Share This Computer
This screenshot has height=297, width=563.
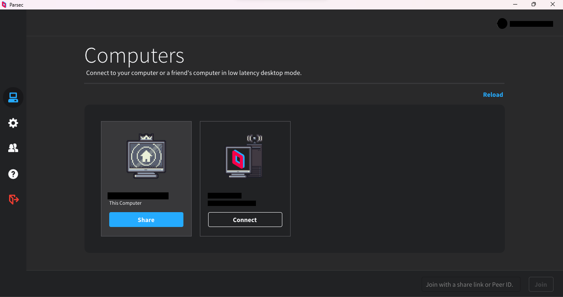(x=146, y=220)
